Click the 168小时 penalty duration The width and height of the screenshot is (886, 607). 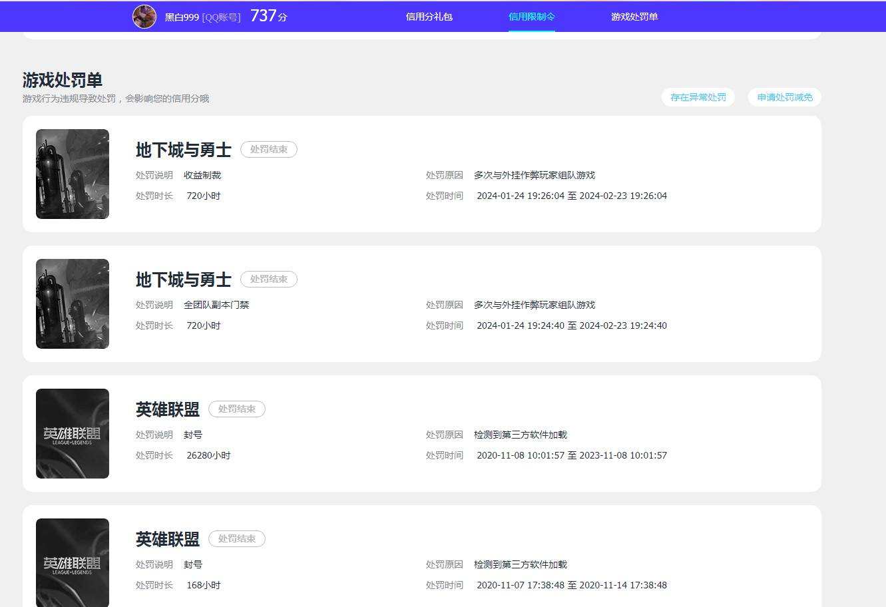pyautogui.click(x=204, y=585)
